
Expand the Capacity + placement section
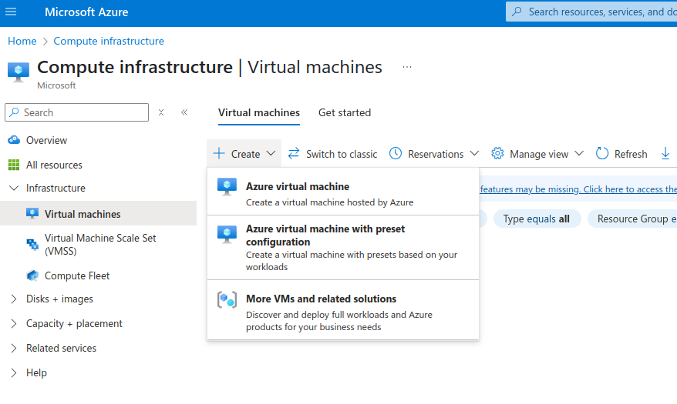pyautogui.click(x=14, y=323)
